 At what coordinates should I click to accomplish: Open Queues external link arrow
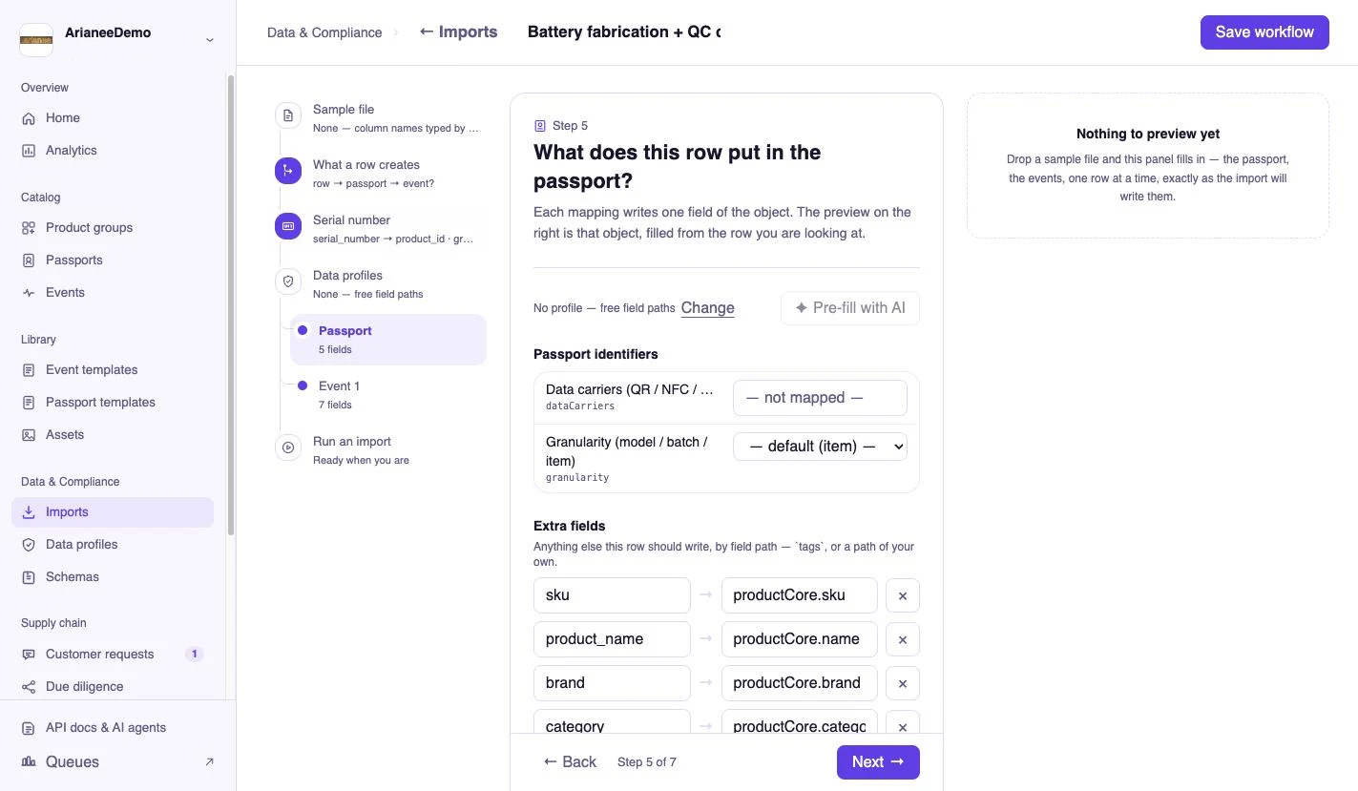209,761
